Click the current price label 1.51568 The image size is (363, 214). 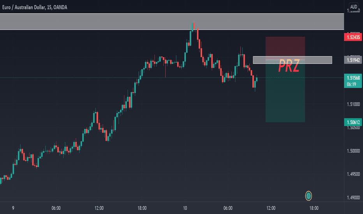353,81
